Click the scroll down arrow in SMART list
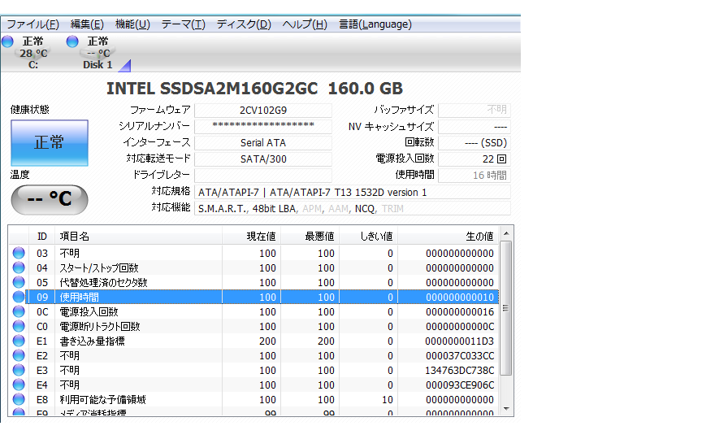The image size is (702, 439). (x=507, y=409)
